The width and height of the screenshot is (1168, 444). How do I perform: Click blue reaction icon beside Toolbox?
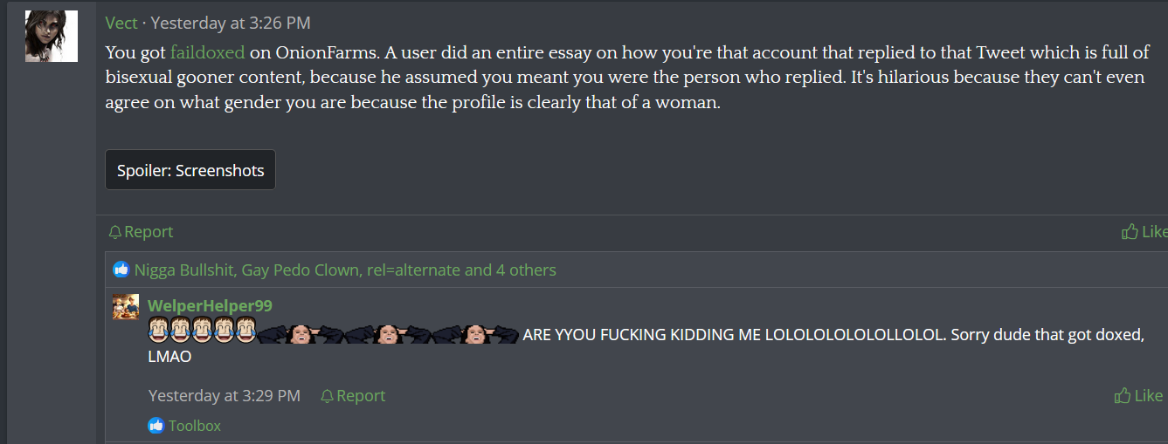coord(156,426)
